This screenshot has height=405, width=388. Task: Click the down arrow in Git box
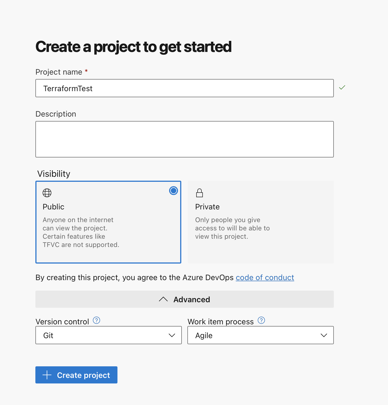(x=172, y=335)
